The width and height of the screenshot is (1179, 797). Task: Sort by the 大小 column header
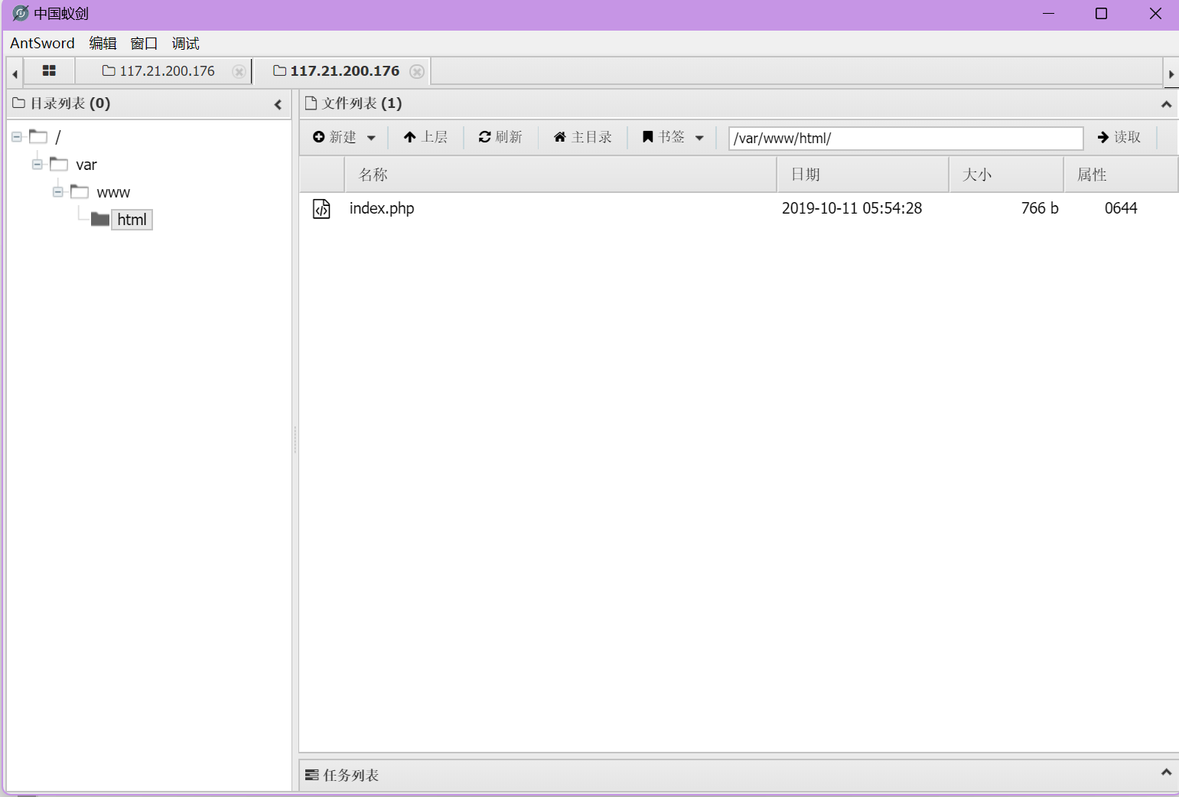[1006, 175]
